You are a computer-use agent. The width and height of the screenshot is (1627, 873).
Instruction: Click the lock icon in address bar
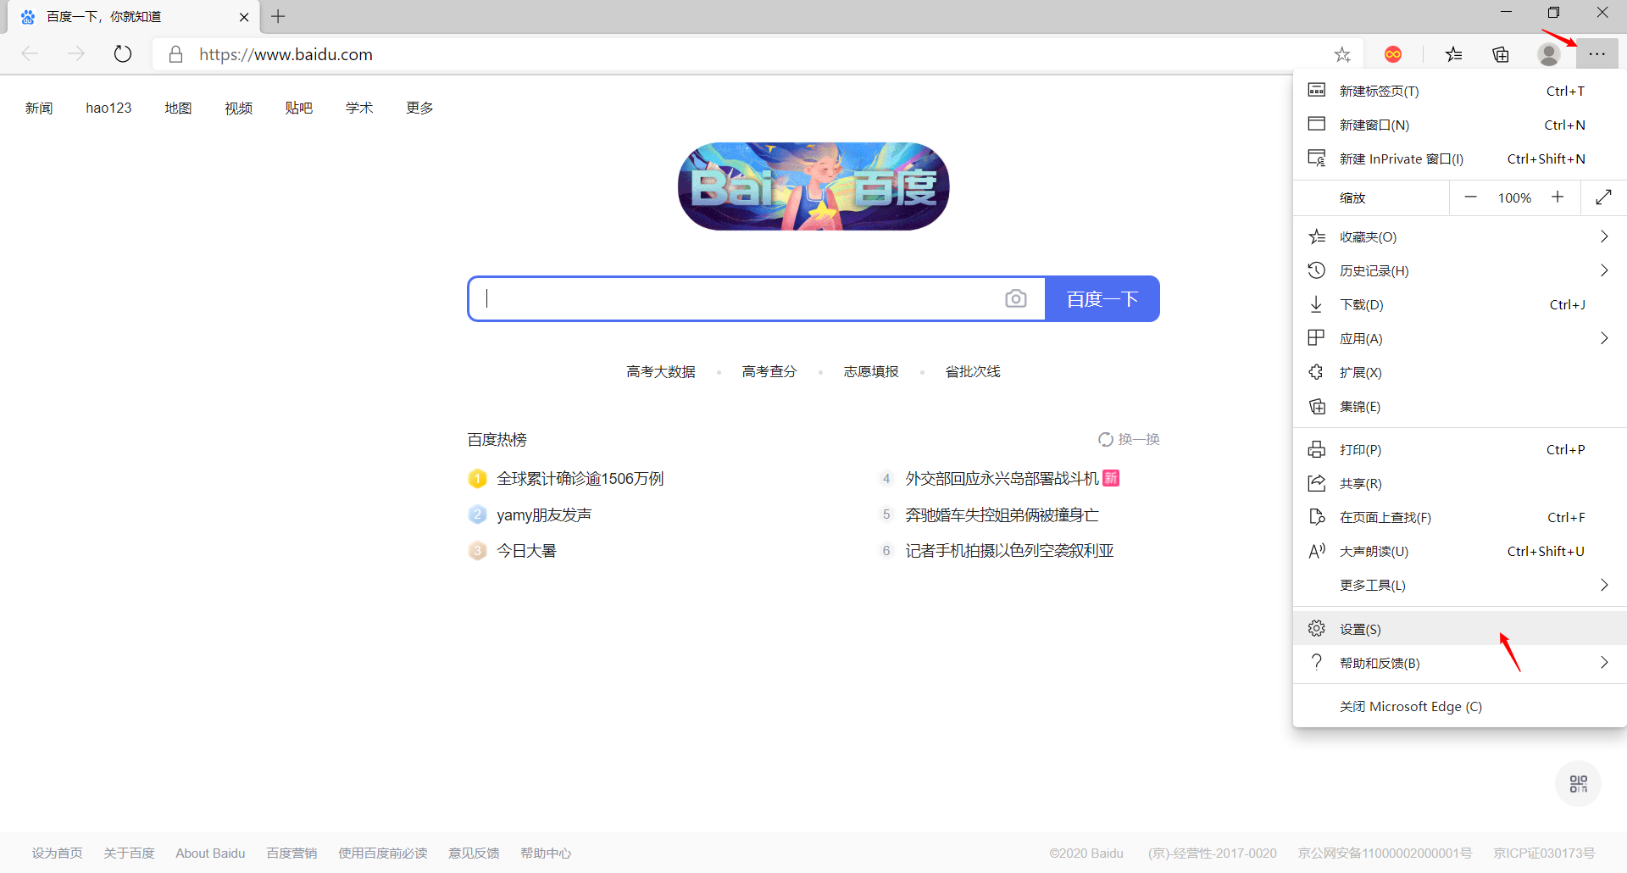175,54
